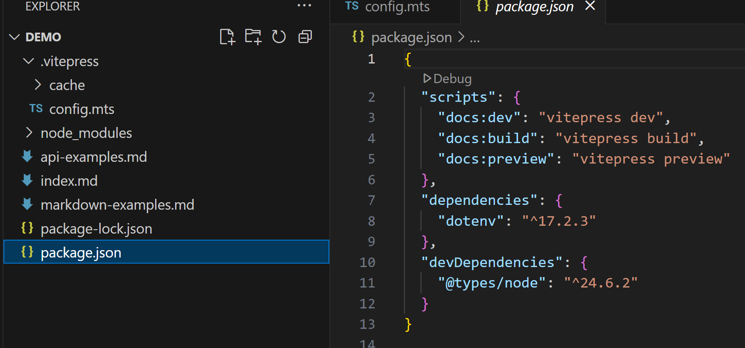Open Explorer more actions ellipsis menu
The image size is (745, 348).
pos(304,6)
